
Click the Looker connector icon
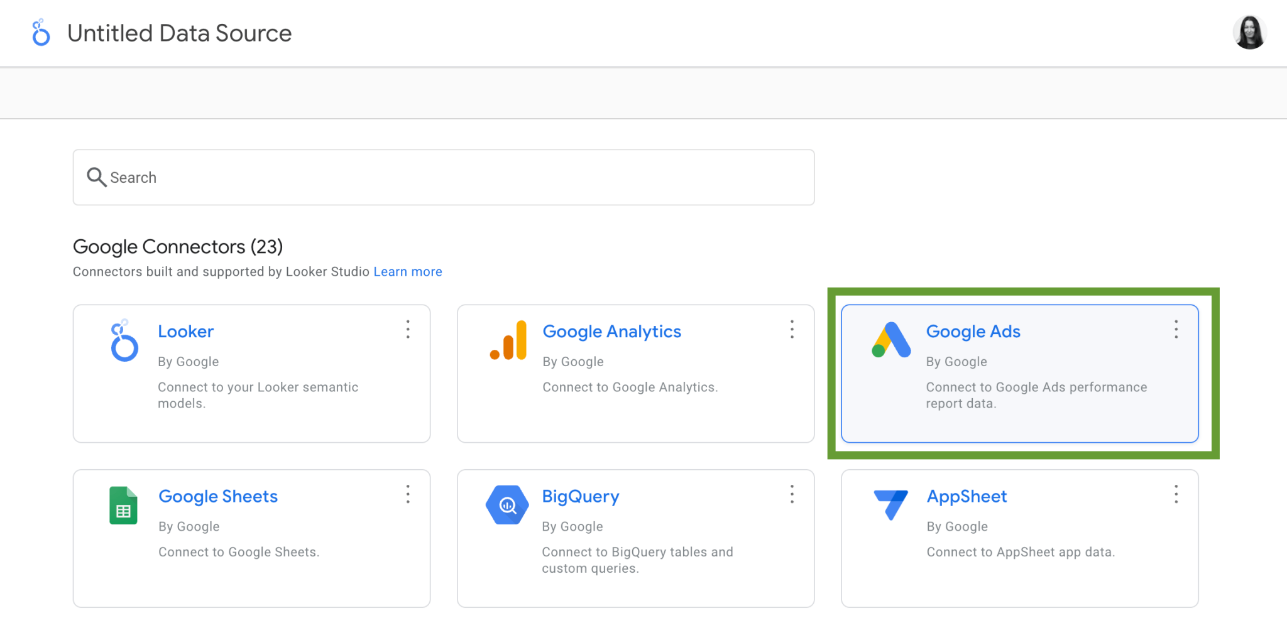click(124, 340)
